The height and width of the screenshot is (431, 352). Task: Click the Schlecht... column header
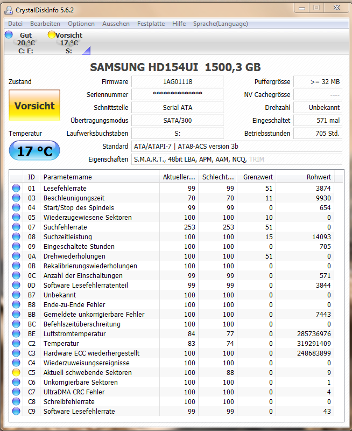(x=218, y=177)
